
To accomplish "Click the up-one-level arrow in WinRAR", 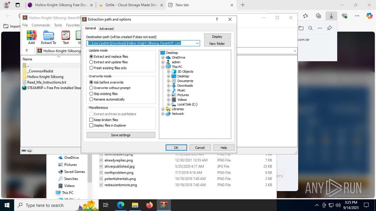I will click(26, 51).
